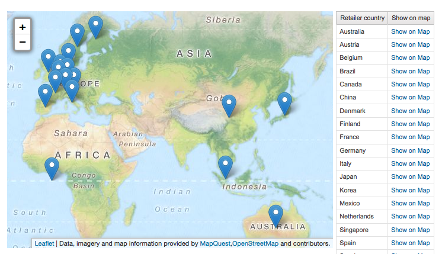The width and height of the screenshot is (442, 254).
Task: Show Canada on the map
Action: pos(411,84)
